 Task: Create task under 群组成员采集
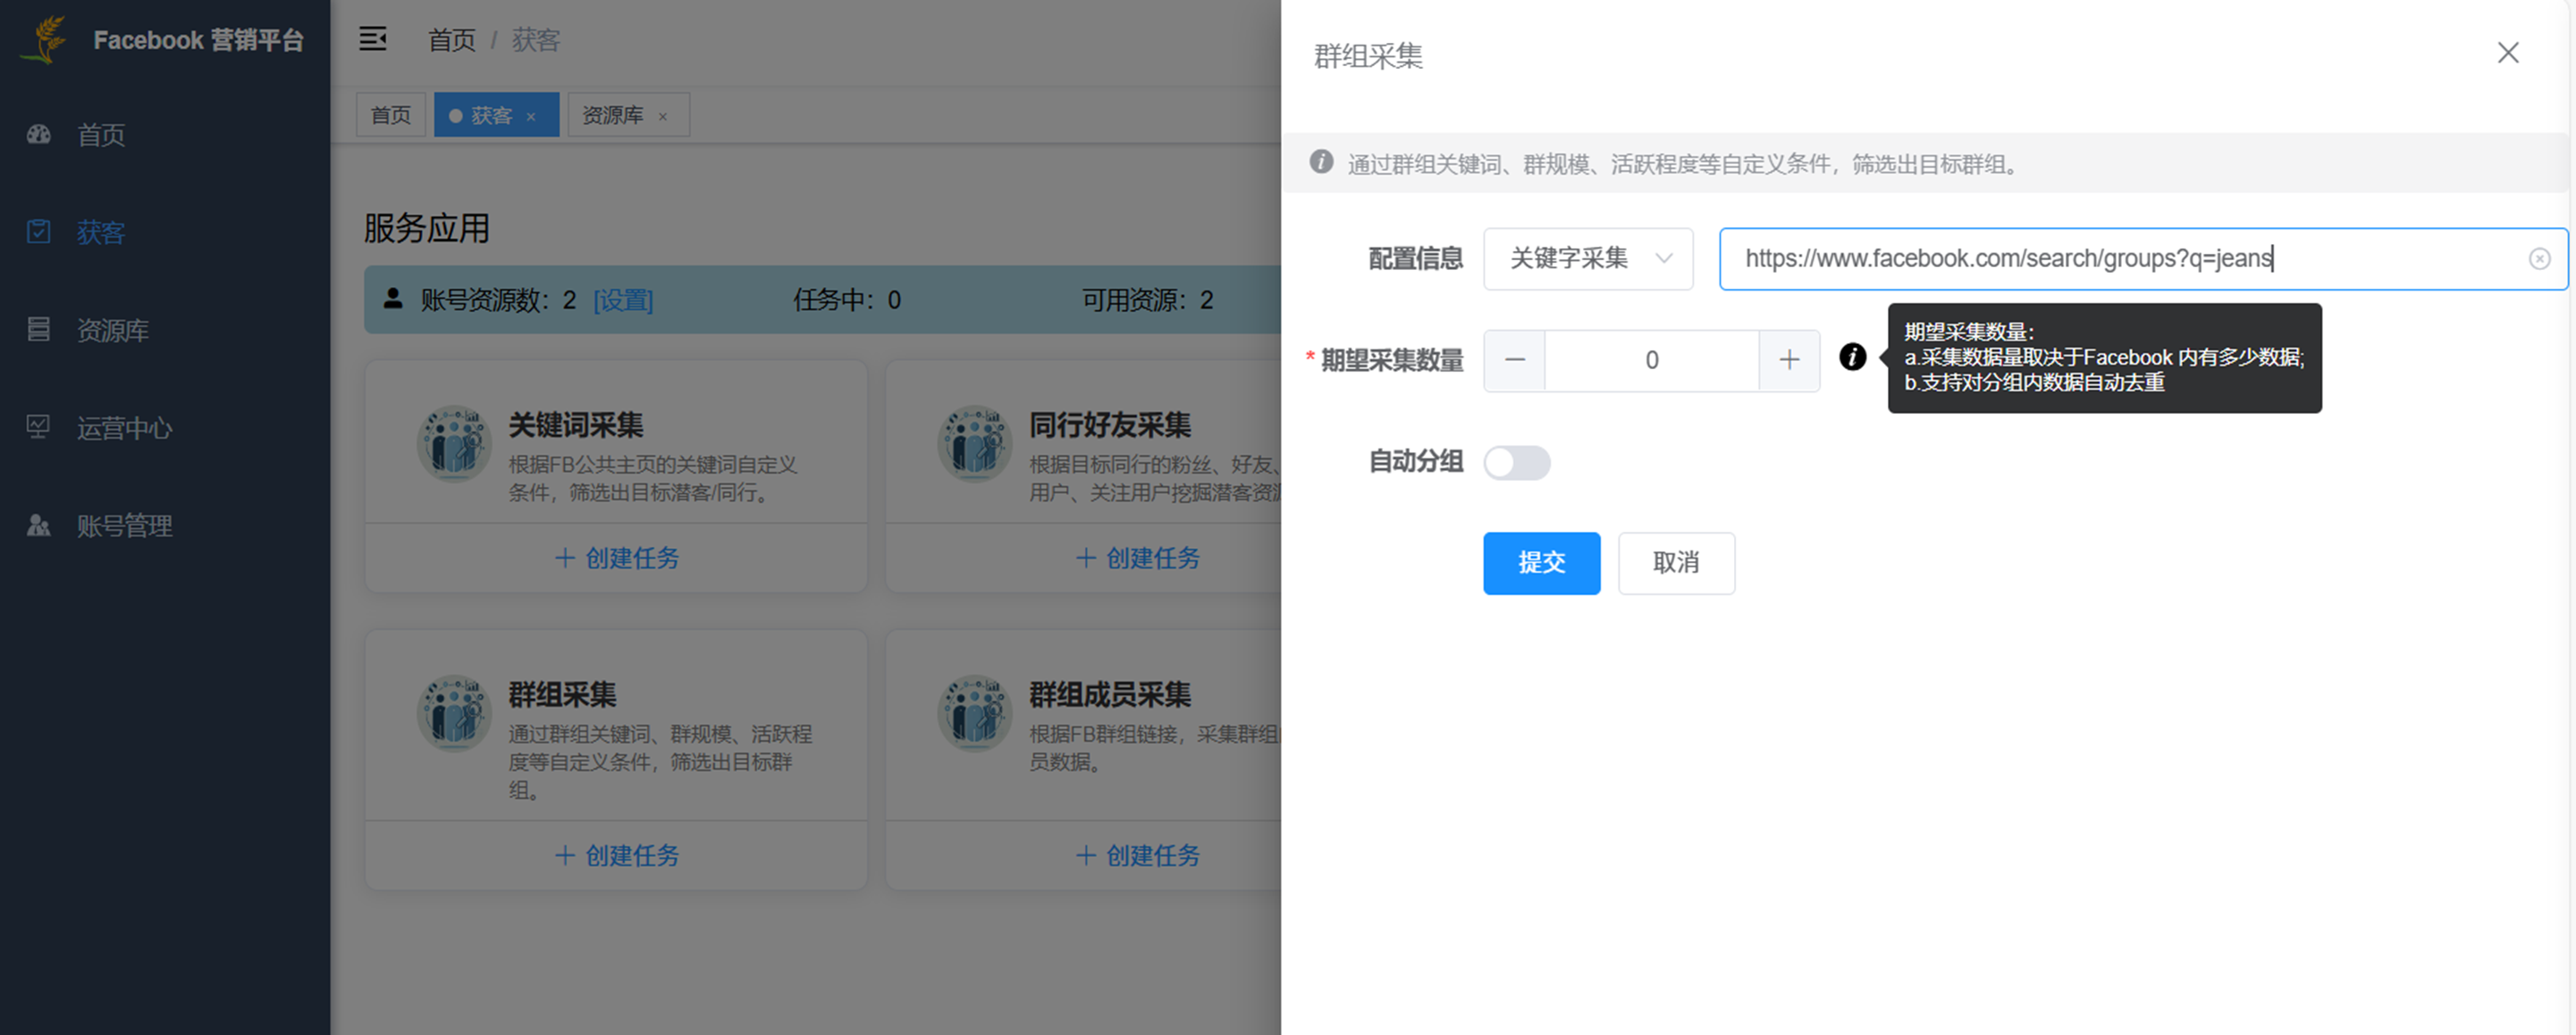pyautogui.click(x=1138, y=856)
